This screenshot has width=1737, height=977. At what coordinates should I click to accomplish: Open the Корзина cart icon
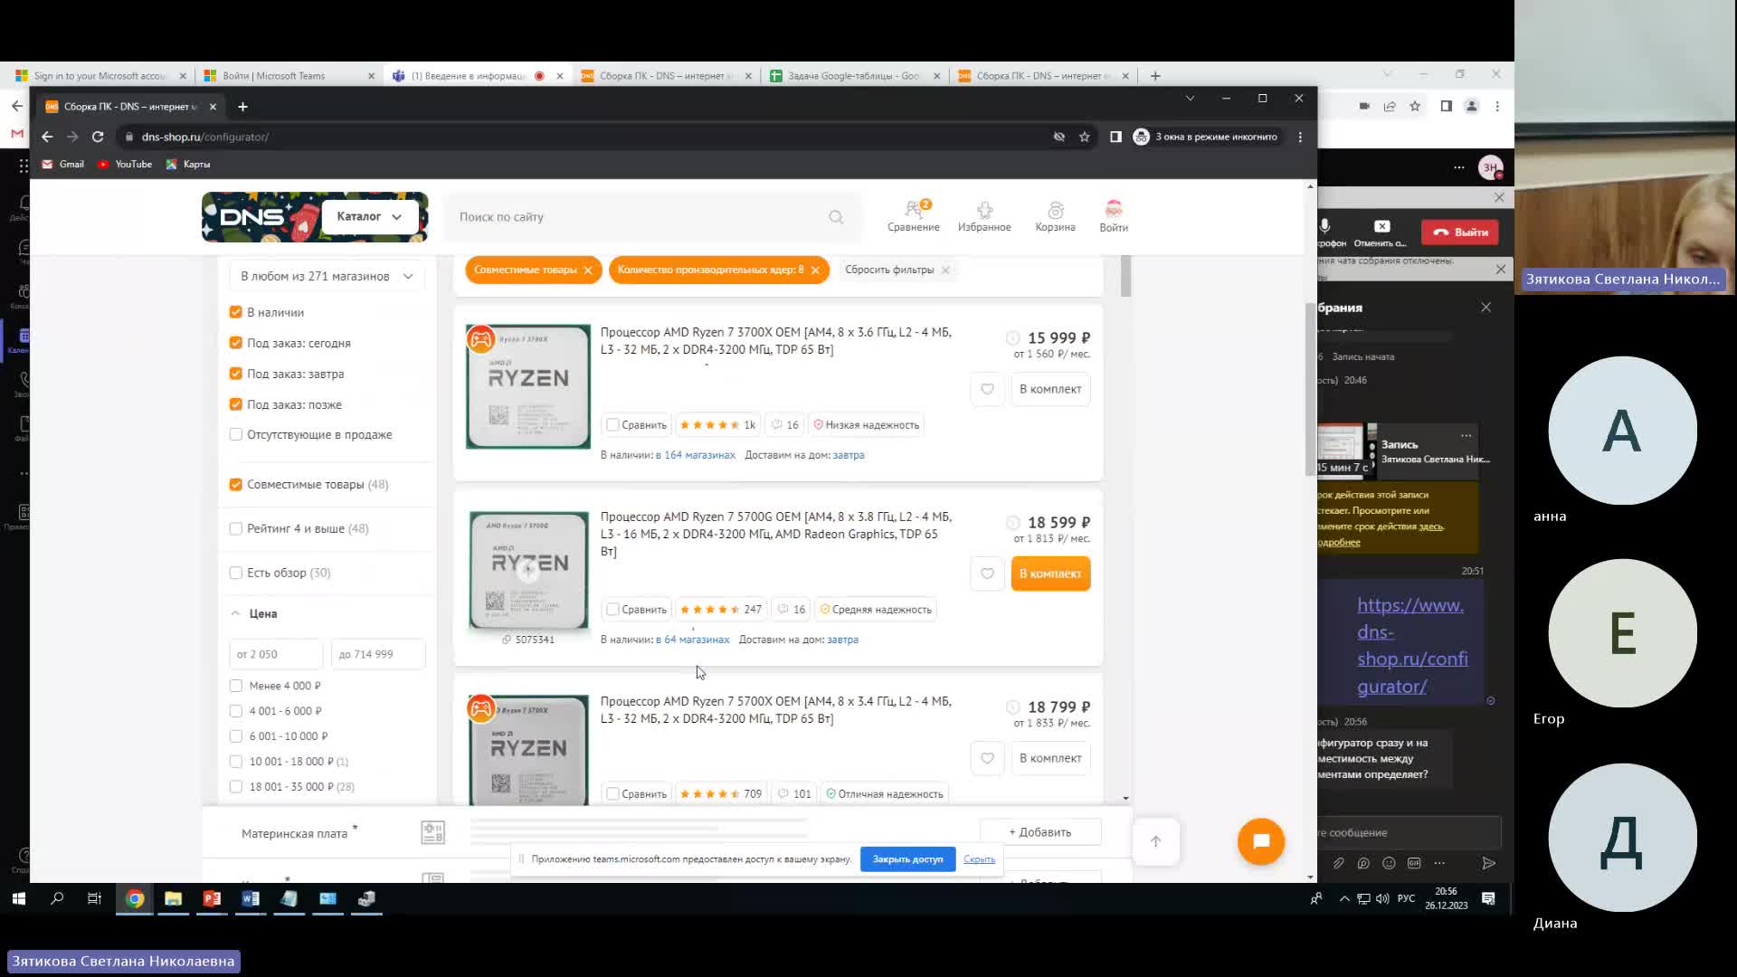1055,216
